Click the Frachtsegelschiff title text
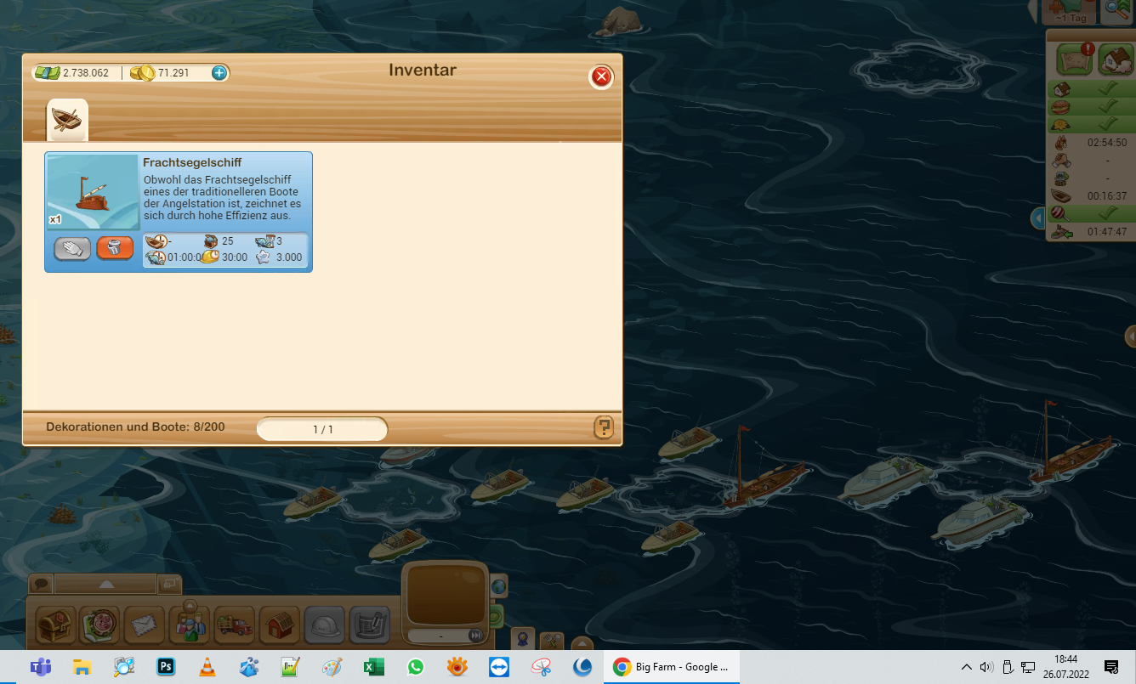Screen dimensions: 1136x684 click(192, 162)
